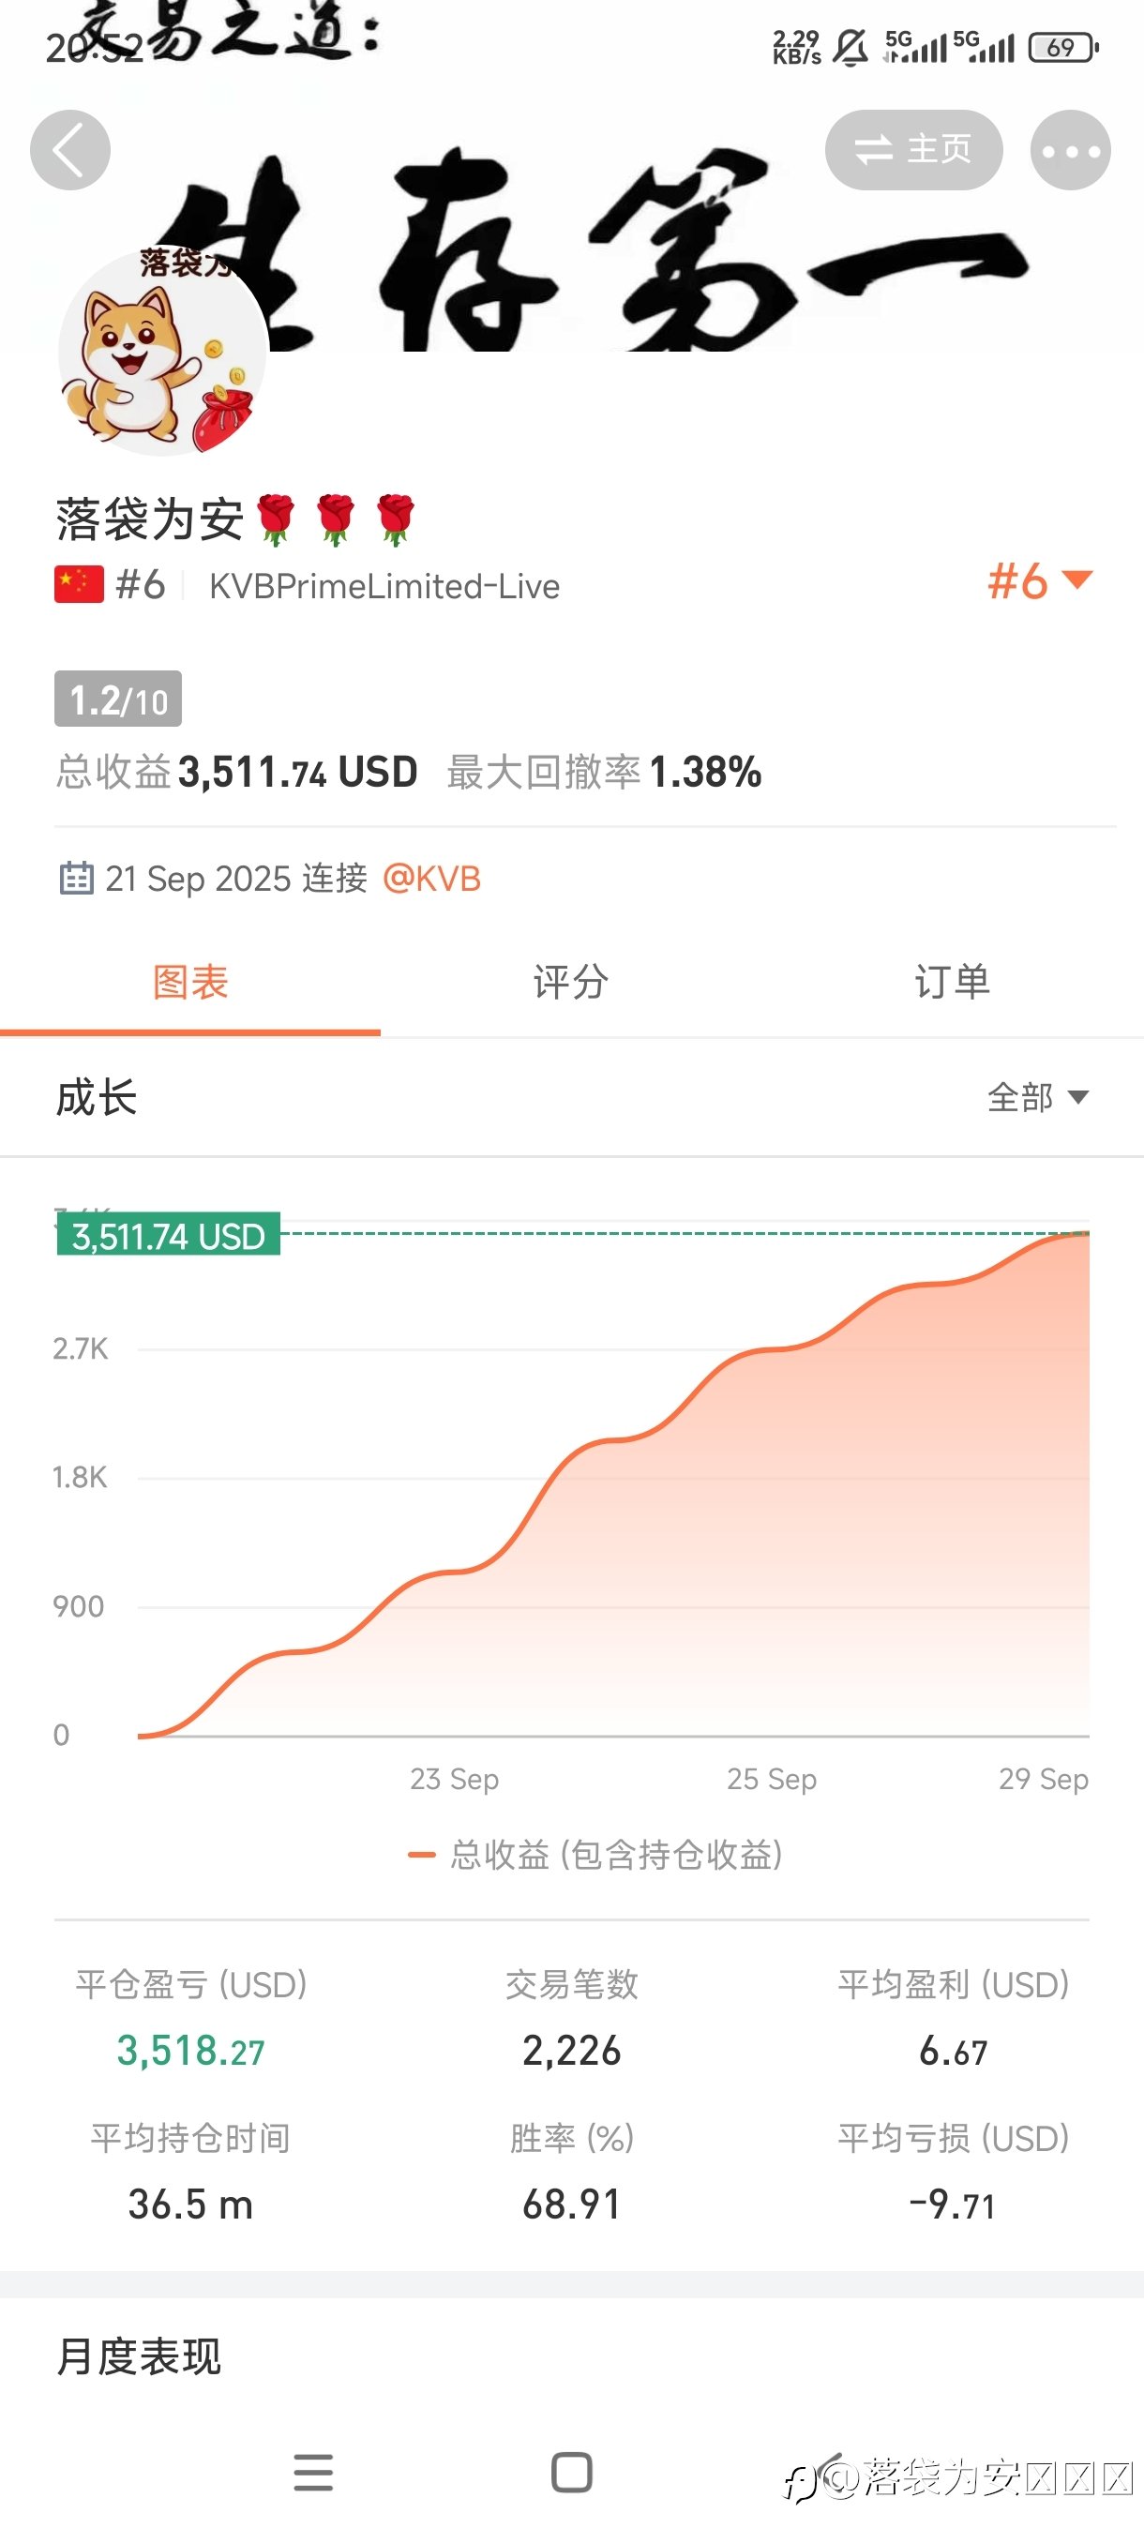Switch to the 图表 chart tab
This screenshot has width=1144, height=2543.
(x=190, y=983)
